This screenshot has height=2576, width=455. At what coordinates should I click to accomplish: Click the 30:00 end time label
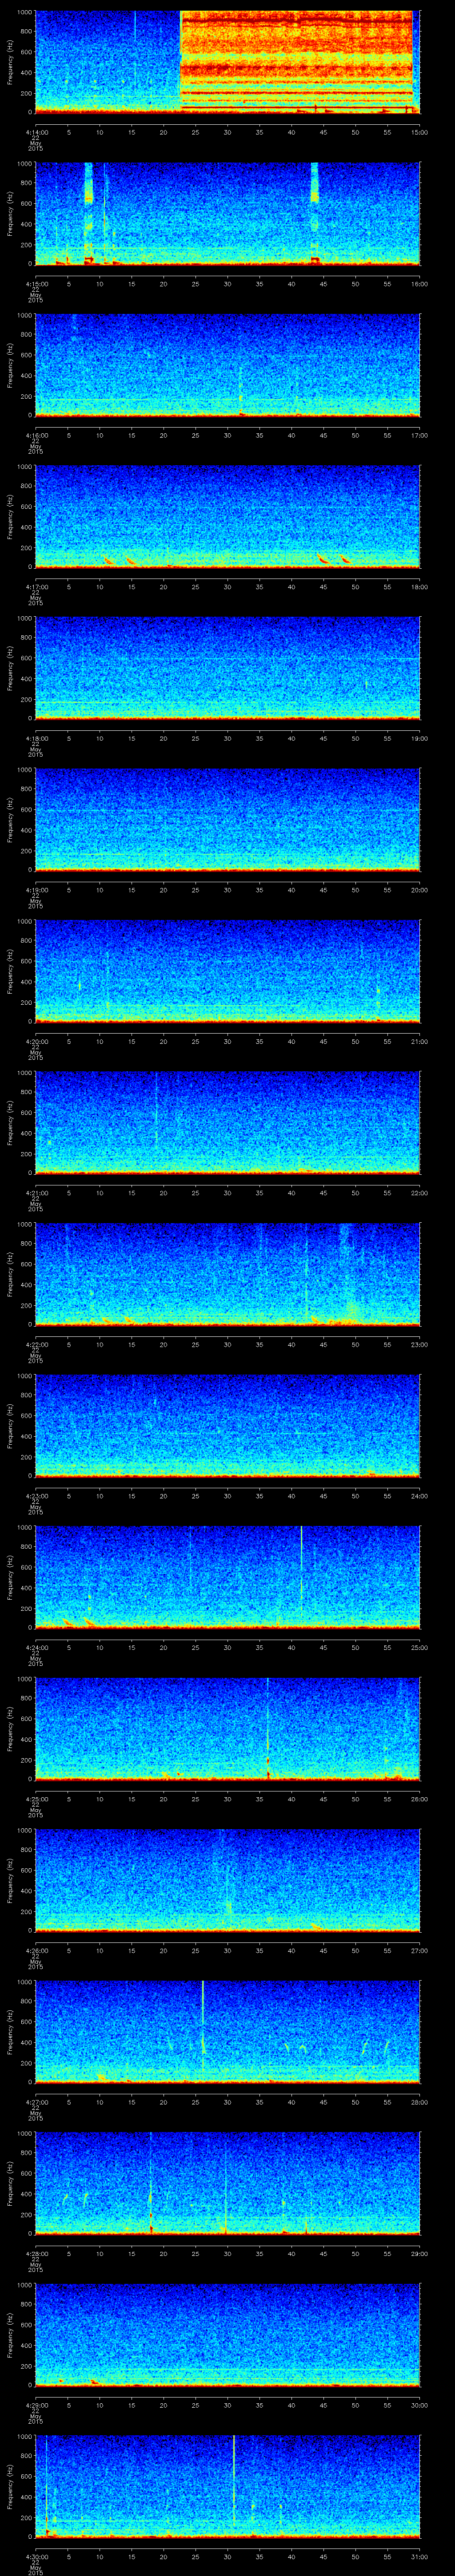[x=419, y=2404]
